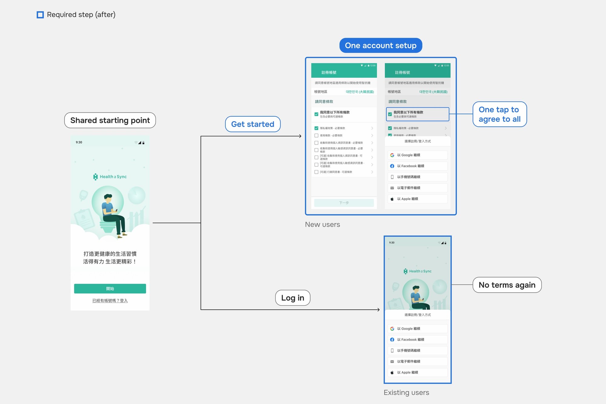606x404 pixels.
Task: Open [可選] 行銷同意書 row chevron
Action: (x=372, y=172)
